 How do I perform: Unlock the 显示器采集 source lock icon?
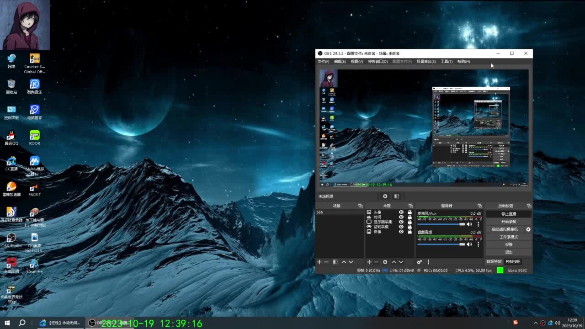click(409, 222)
